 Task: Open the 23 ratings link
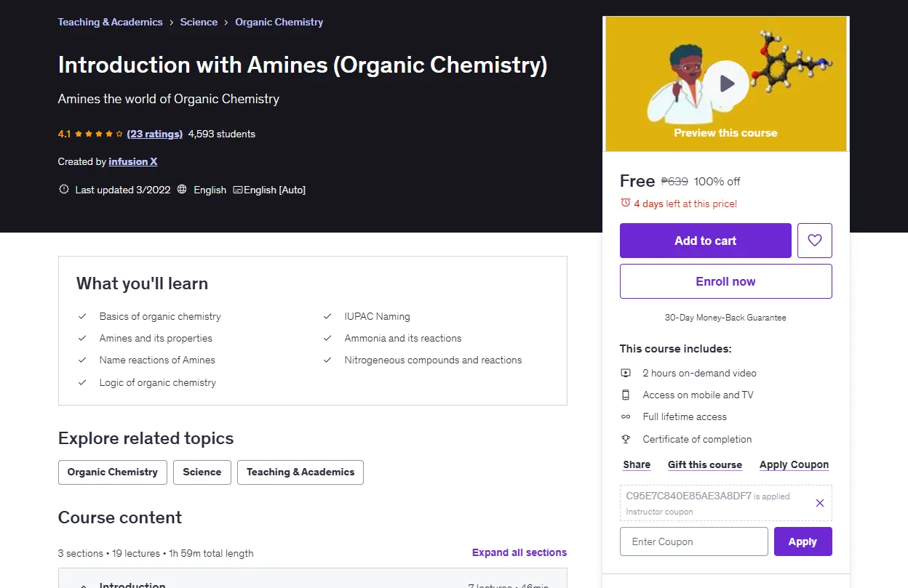[x=154, y=134]
